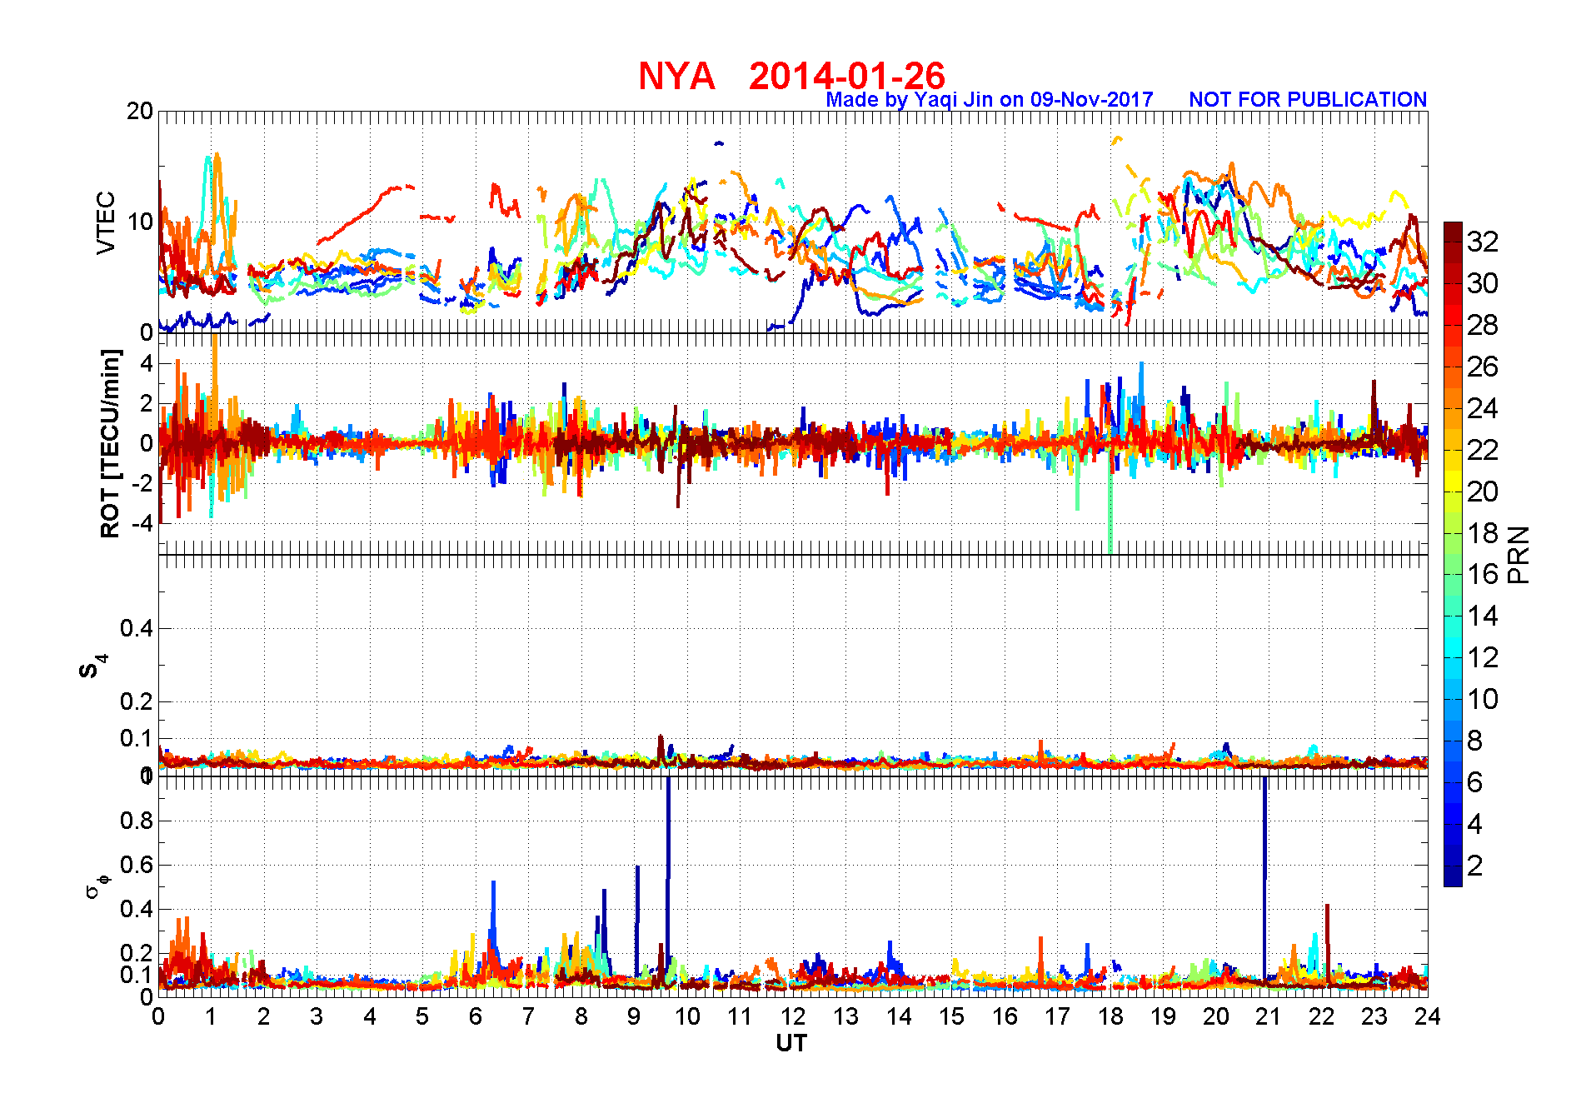1586x1108 pixels.
Task: Click the PRN colorbar tick label "28"
Action: (x=1483, y=325)
